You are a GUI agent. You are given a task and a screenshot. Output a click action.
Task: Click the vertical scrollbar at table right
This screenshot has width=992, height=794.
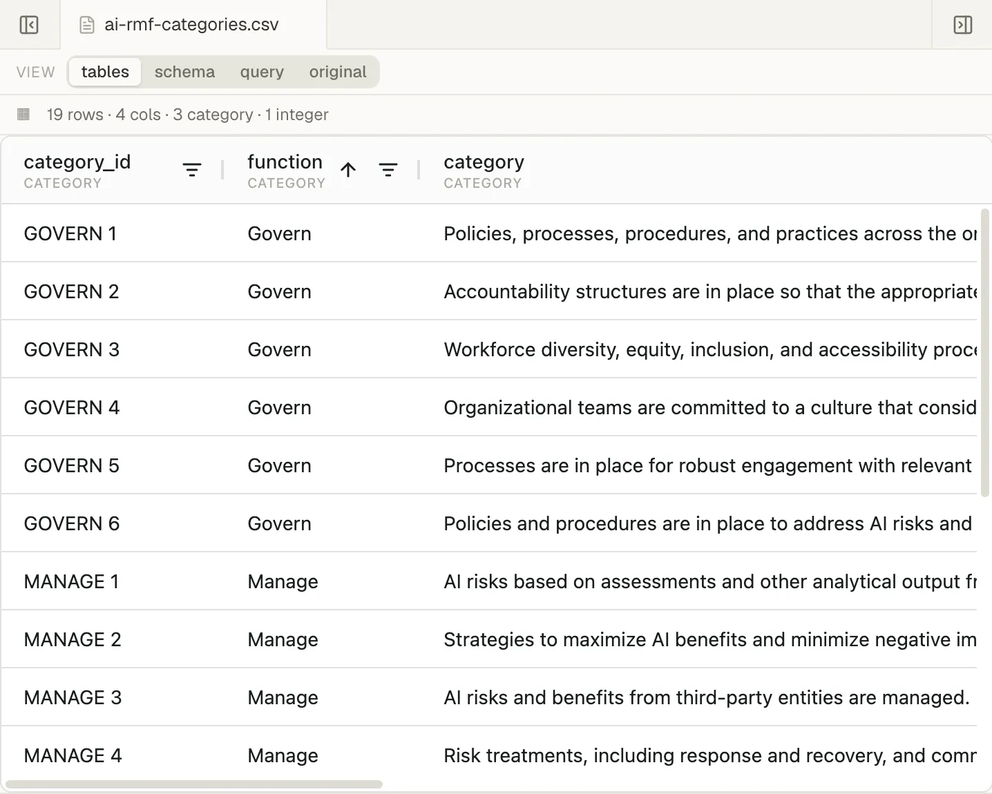(985, 352)
